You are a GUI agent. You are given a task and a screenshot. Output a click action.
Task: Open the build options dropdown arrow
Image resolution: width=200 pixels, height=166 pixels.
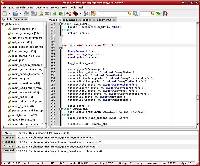80,14
